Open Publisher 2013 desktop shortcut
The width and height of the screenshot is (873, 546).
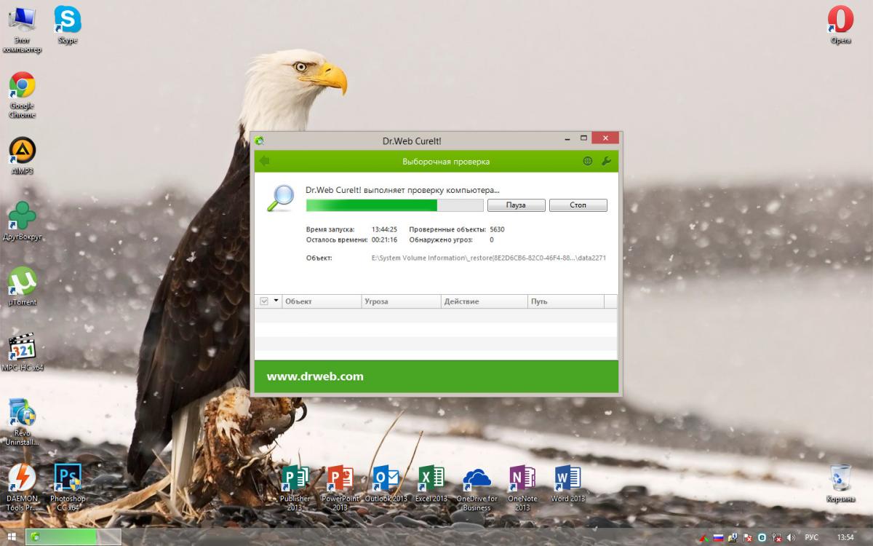295,487
